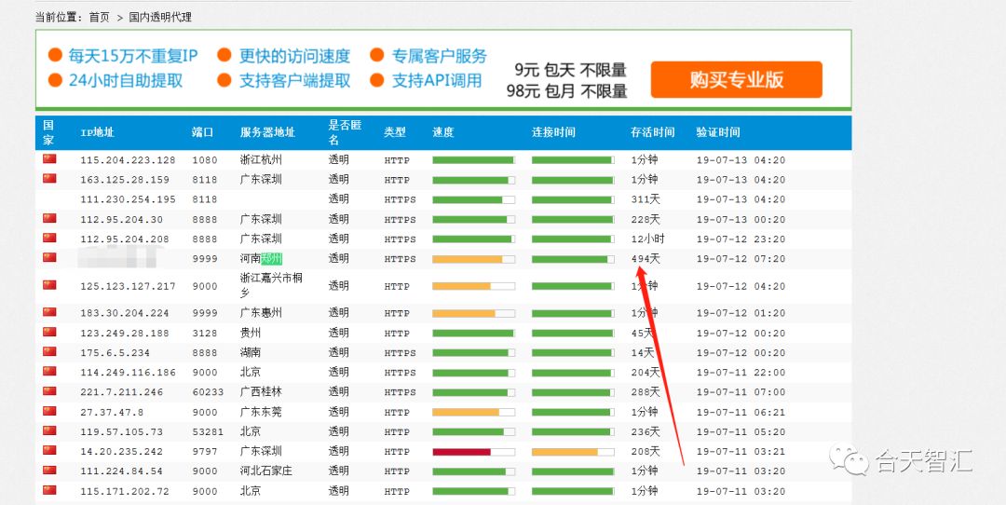Viewport: 1006px width, 505px height.
Task: Click the WeChat logo near 合天智汇
Action: (x=849, y=460)
